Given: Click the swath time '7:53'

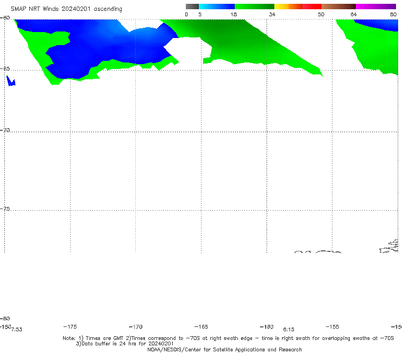Looking at the screenshot, I should pyautogui.click(x=17, y=330).
